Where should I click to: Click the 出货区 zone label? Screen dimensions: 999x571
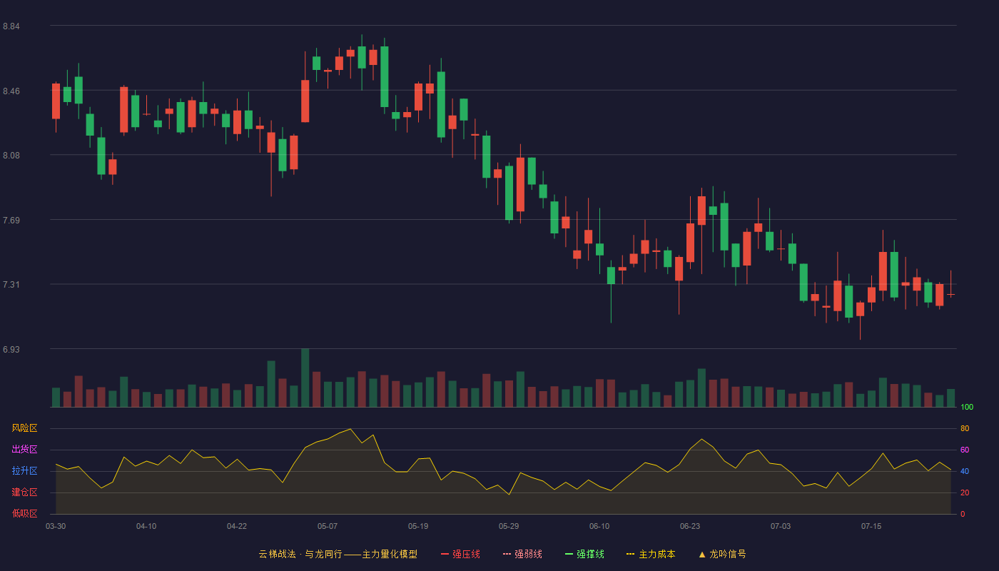(x=24, y=450)
